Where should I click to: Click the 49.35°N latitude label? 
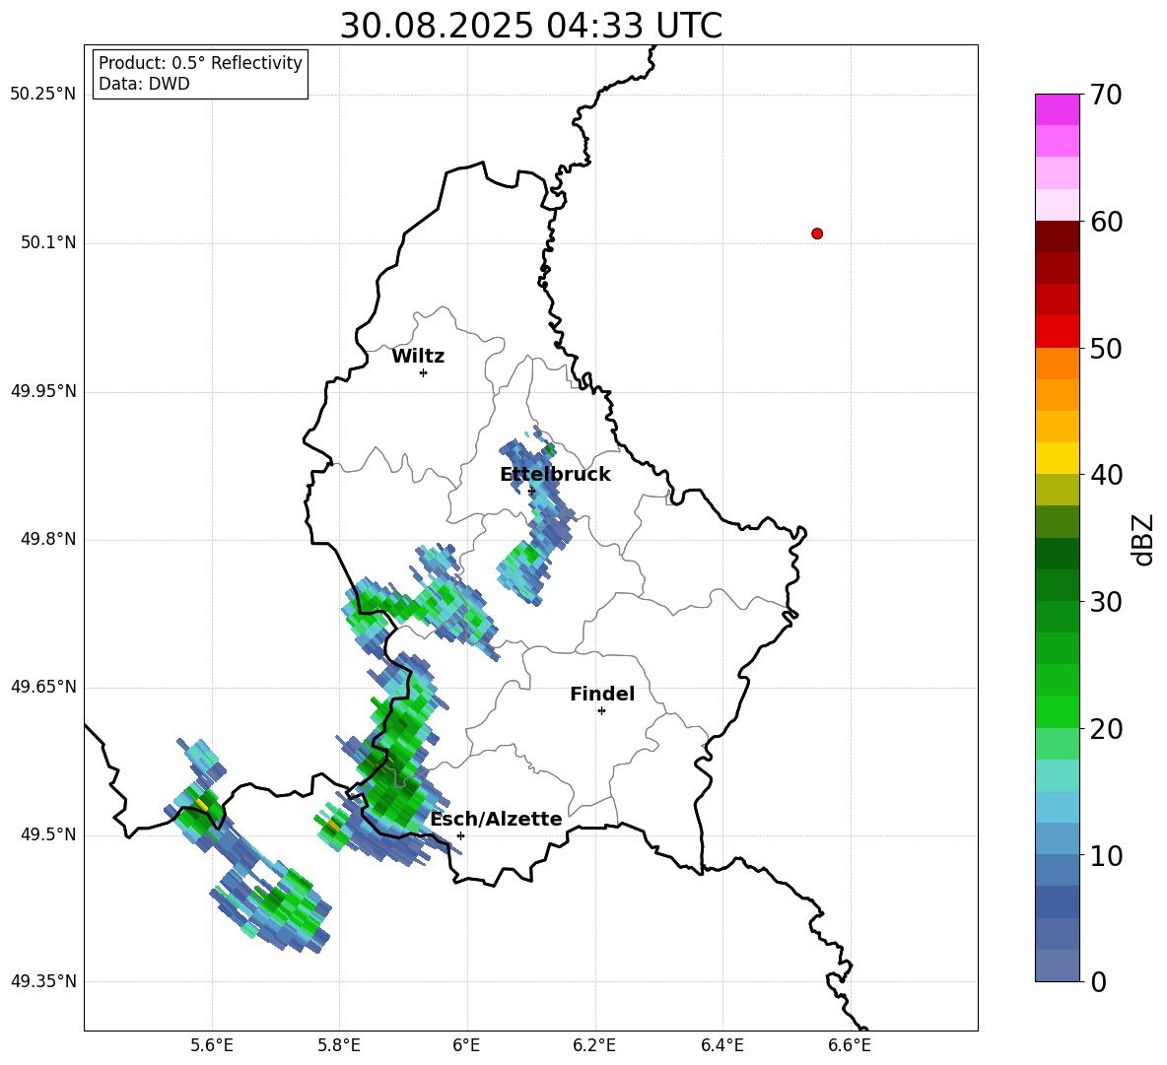pos(42,981)
